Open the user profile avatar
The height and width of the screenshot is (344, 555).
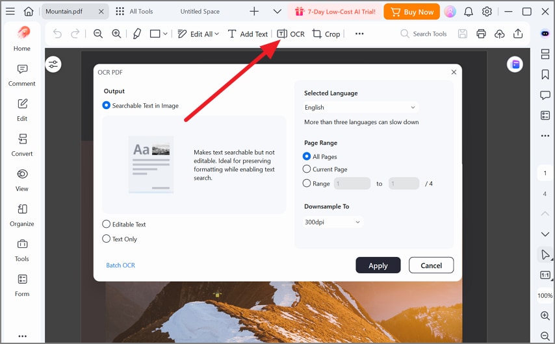point(450,11)
